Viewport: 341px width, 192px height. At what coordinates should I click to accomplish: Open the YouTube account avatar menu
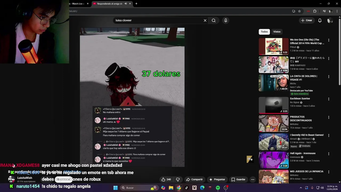point(330,21)
